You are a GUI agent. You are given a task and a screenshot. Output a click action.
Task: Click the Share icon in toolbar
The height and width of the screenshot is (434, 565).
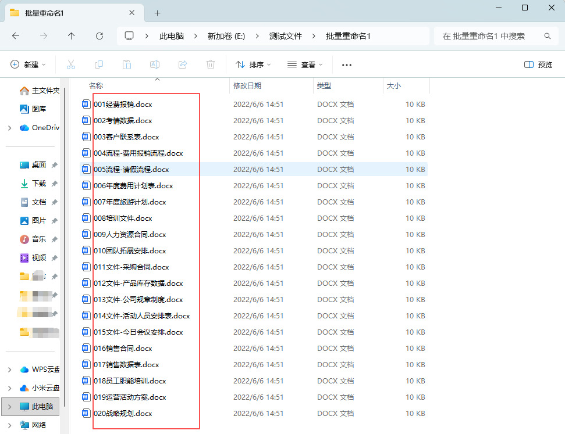tap(183, 64)
